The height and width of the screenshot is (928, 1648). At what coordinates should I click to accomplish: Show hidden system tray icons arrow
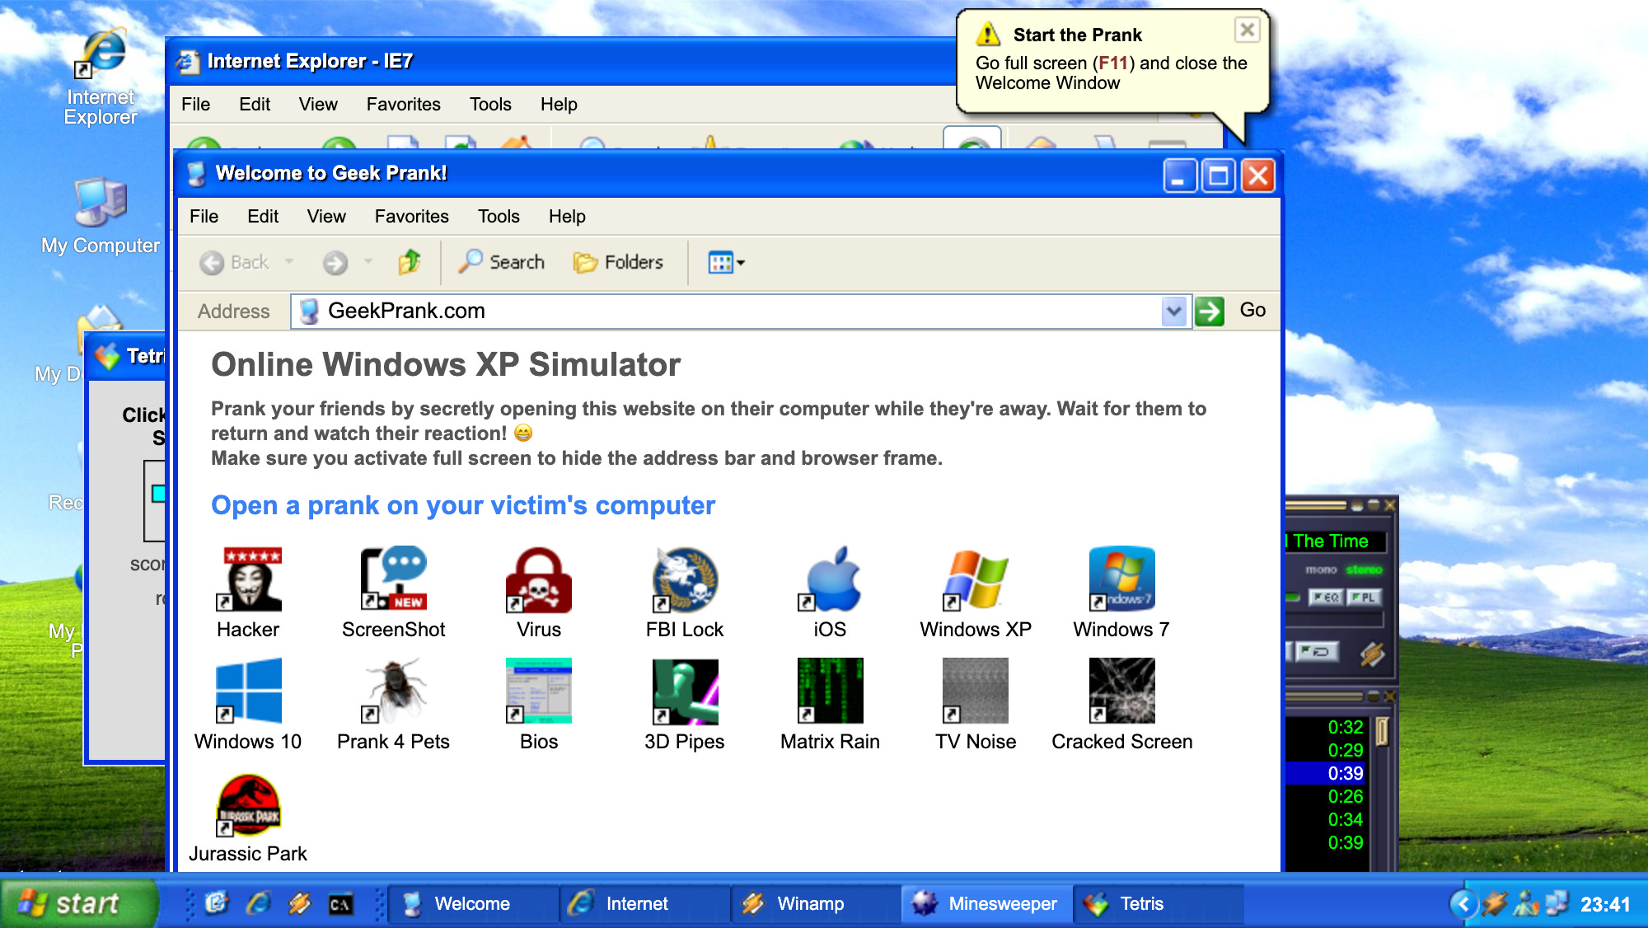[x=1463, y=904]
